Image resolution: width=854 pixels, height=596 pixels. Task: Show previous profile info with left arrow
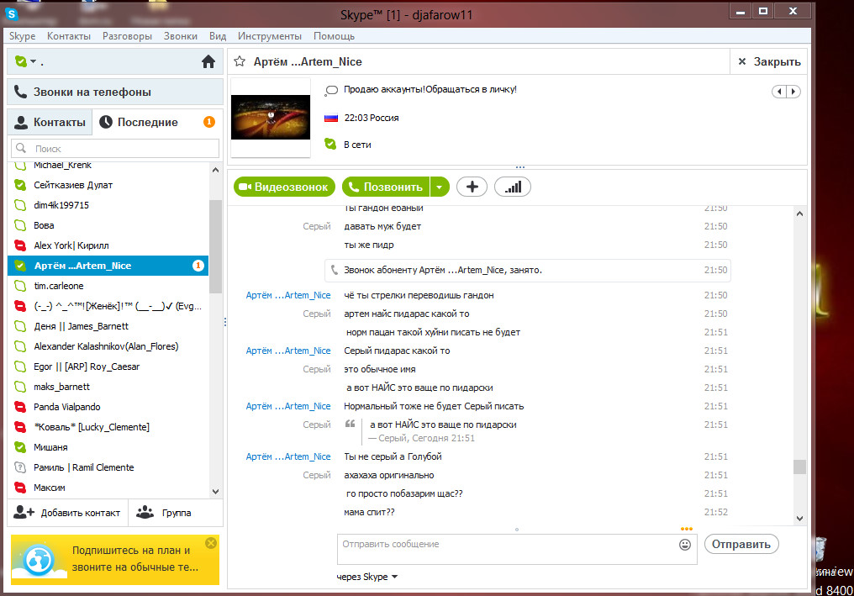coord(779,92)
